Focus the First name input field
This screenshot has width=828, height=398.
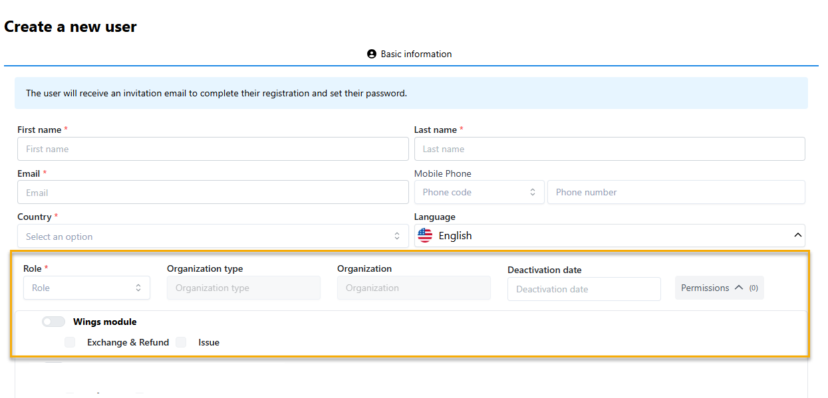pos(213,149)
